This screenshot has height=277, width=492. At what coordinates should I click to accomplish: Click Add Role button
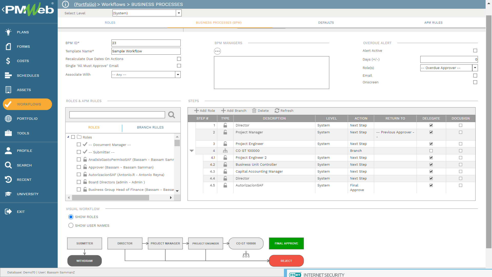pyautogui.click(x=204, y=111)
